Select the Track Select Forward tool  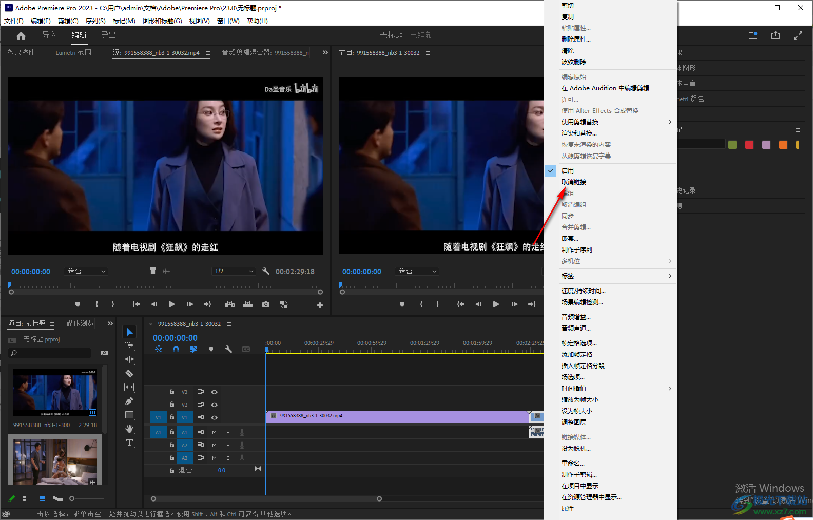tap(129, 345)
